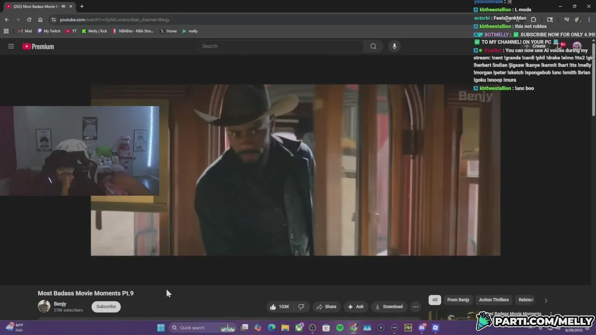The image size is (596, 335).
Task: Start voice search with microphone icon
Action: [394, 46]
